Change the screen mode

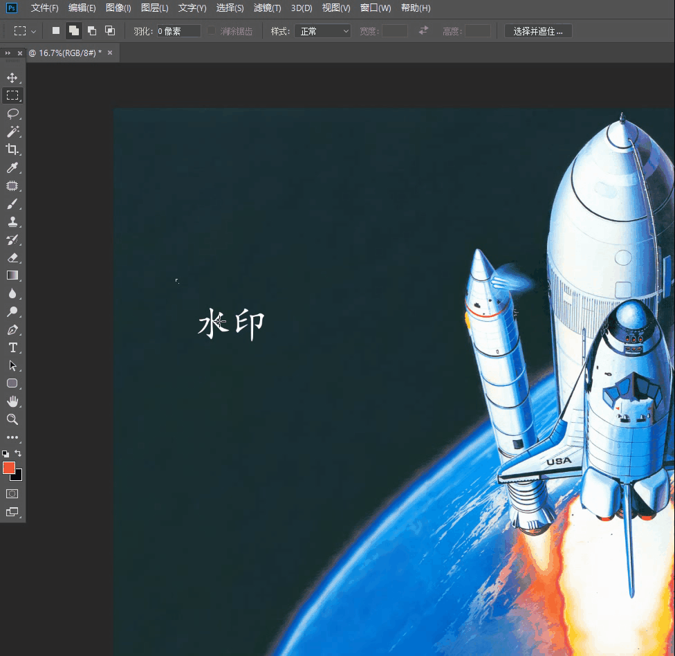point(12,511)
